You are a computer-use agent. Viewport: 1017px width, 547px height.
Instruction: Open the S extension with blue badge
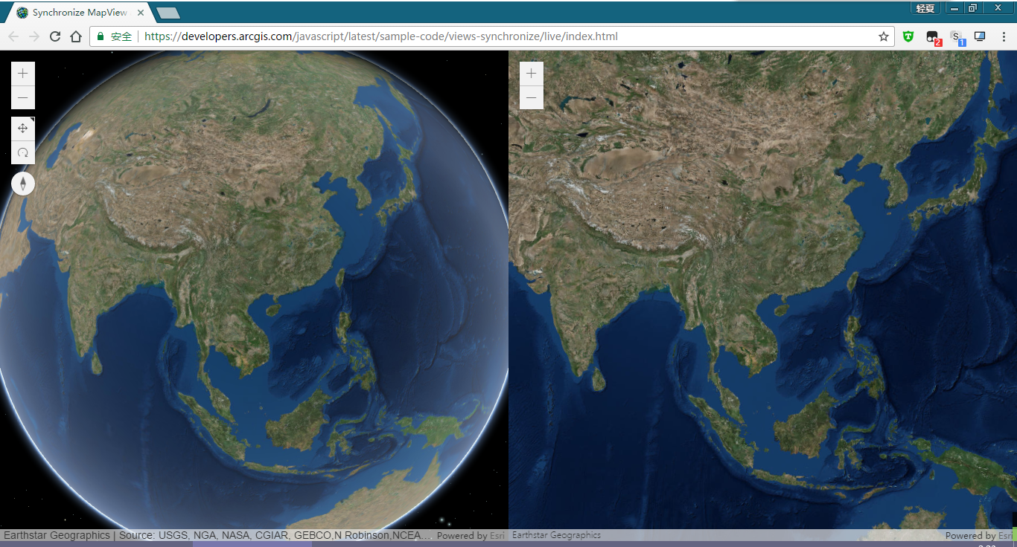(957, 37)
